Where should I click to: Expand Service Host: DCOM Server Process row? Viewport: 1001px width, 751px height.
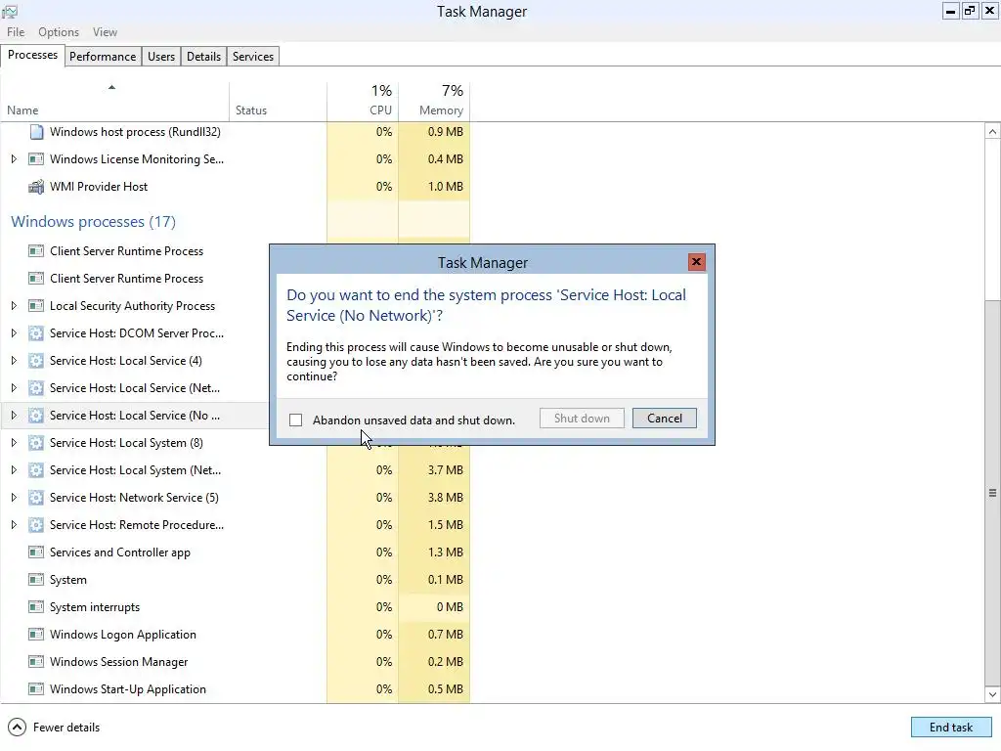point(14,333)
